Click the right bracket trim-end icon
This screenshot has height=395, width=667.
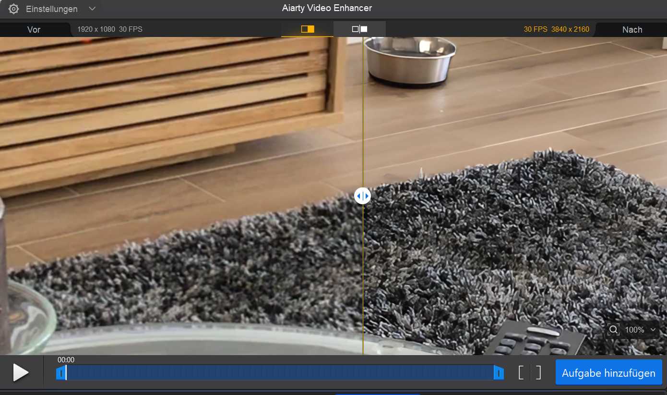point(538,372)
